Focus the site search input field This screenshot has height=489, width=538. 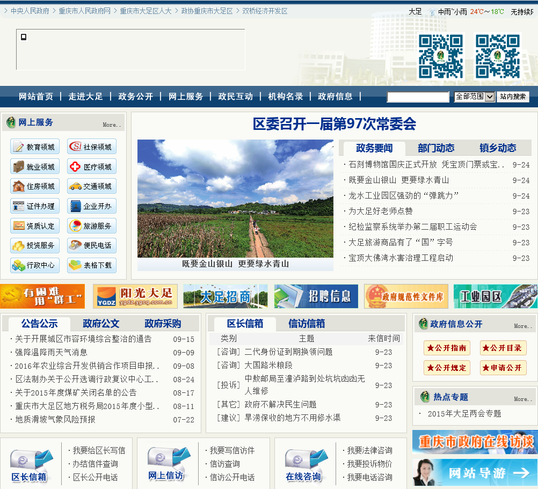click(x=418, y=97)
